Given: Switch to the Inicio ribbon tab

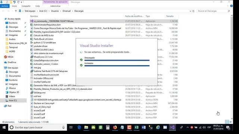Looking at the screenshot, I should 14,6.
